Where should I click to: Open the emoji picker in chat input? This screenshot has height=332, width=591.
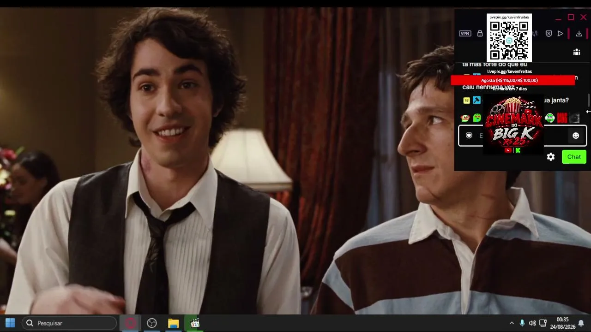(576, 136)
